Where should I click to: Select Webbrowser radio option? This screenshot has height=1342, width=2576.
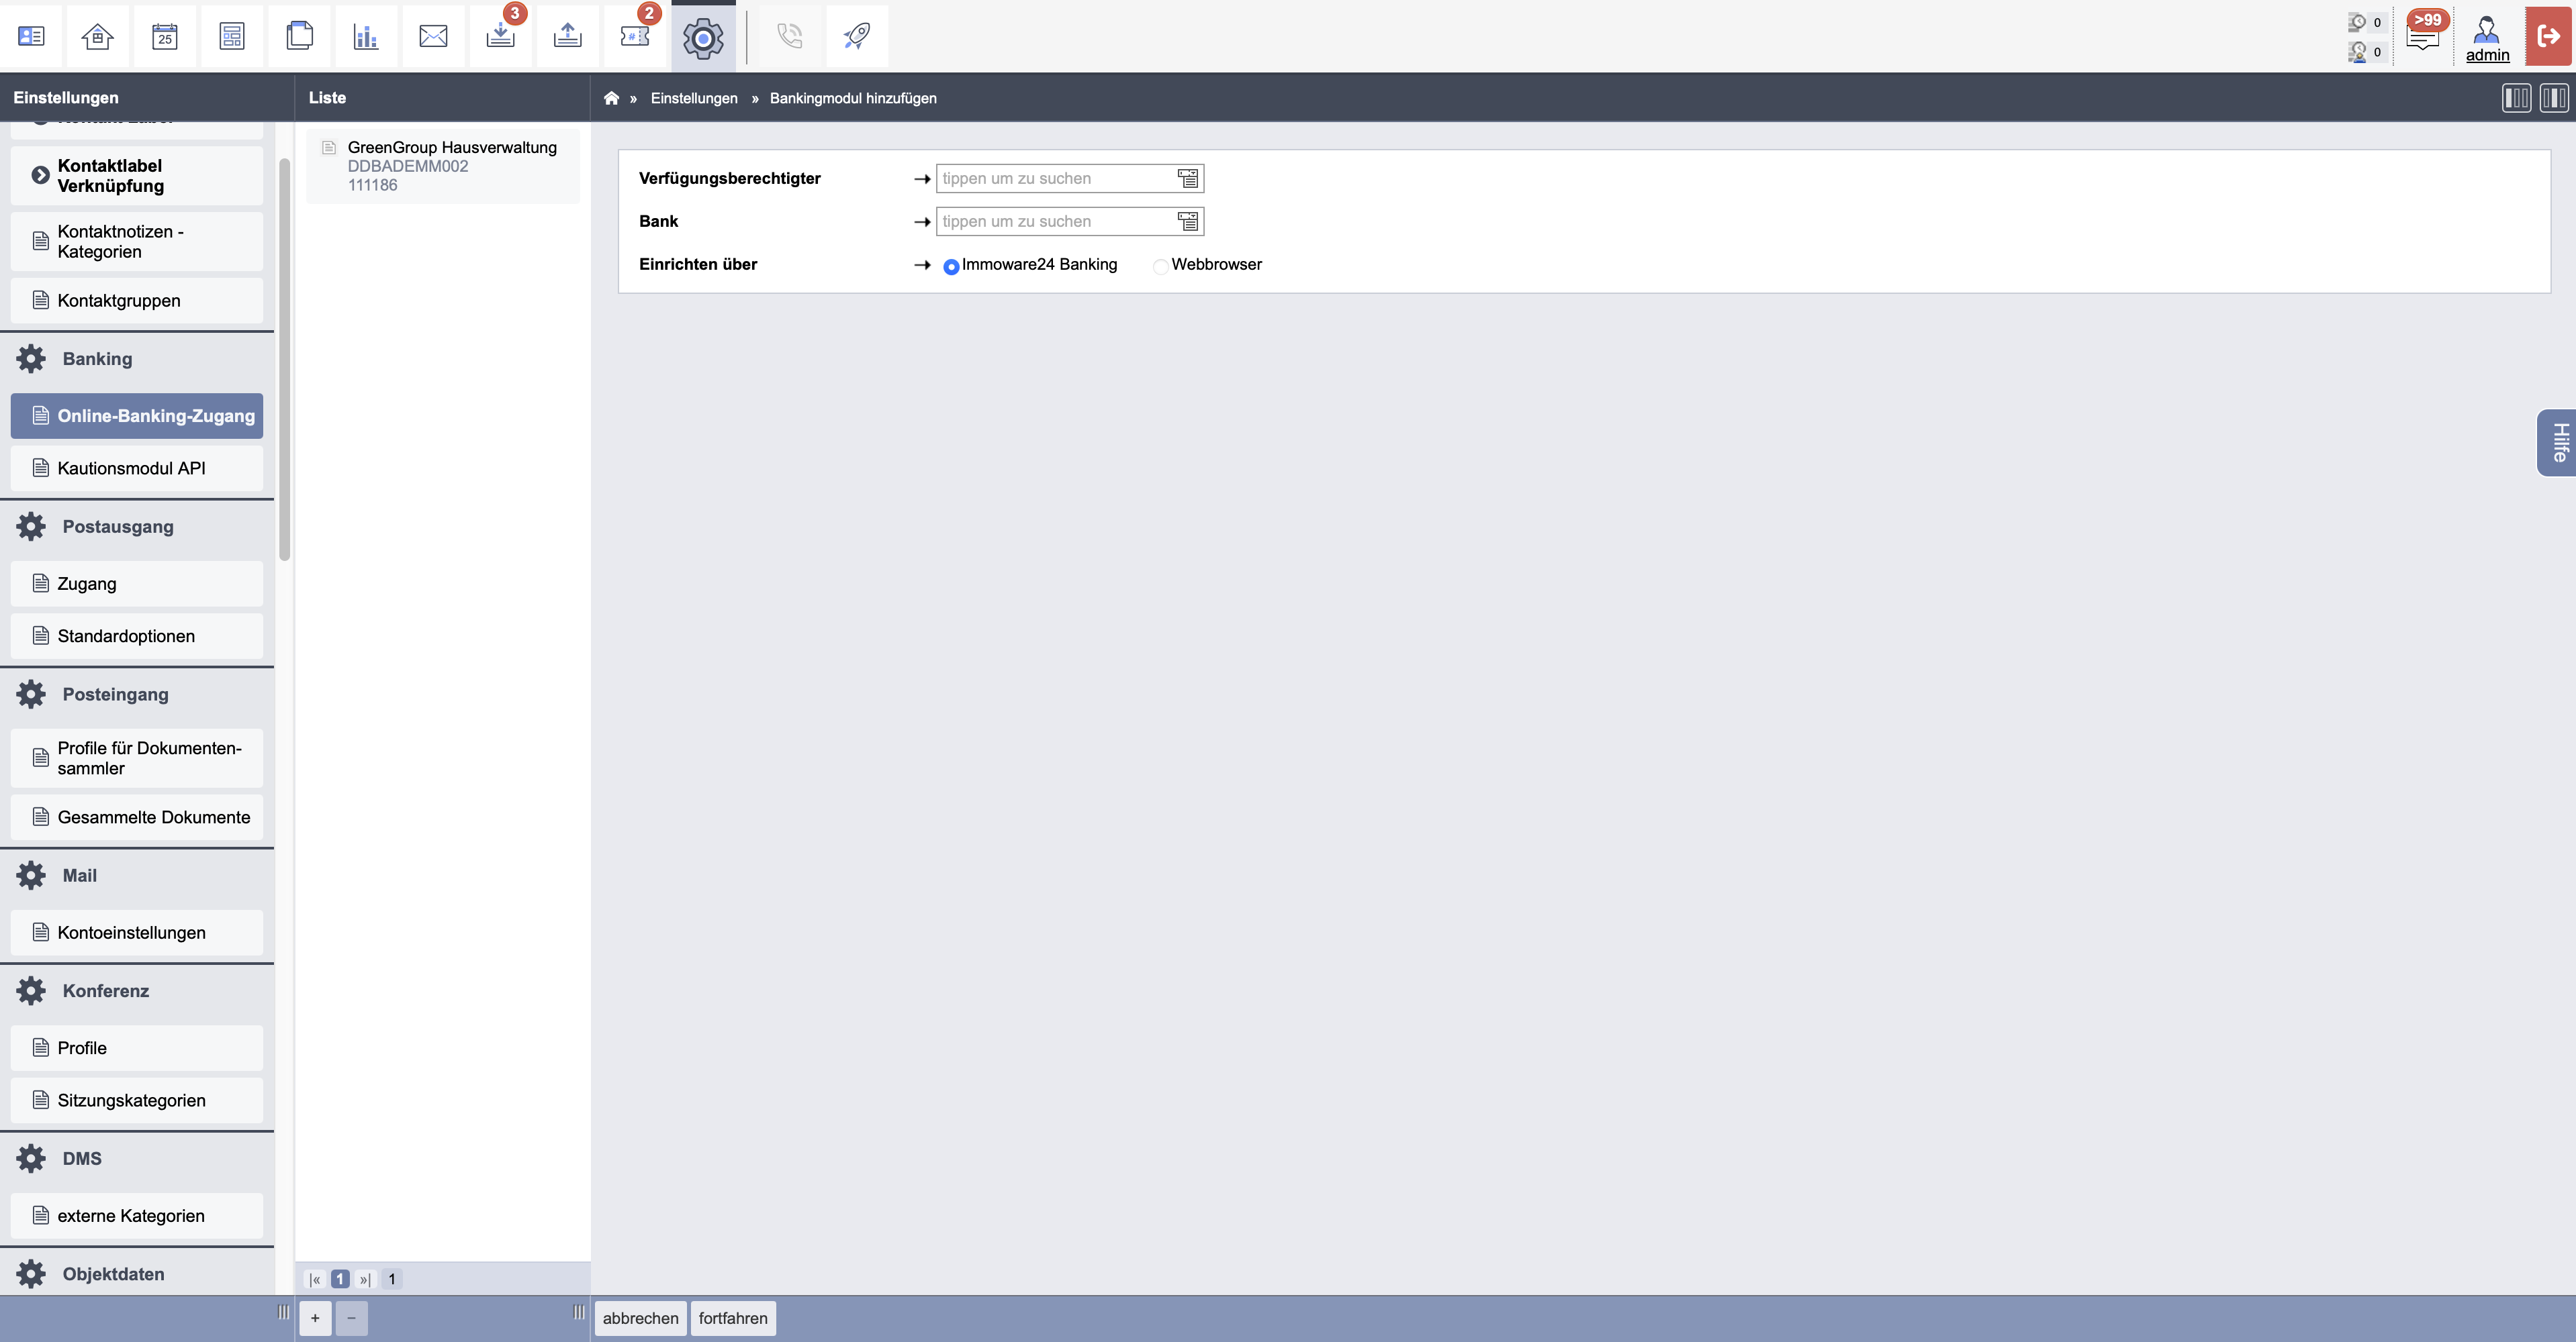tap(1160, 266)
